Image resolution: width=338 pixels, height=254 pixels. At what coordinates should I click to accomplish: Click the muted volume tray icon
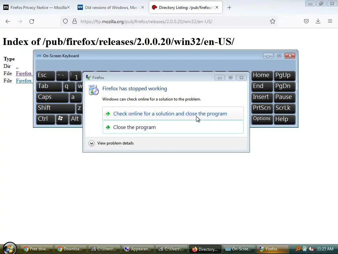(x=311, y=249)
